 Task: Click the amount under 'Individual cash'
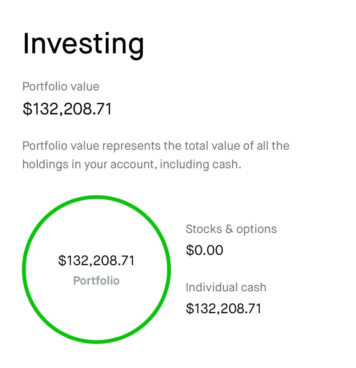pos(224,308)
